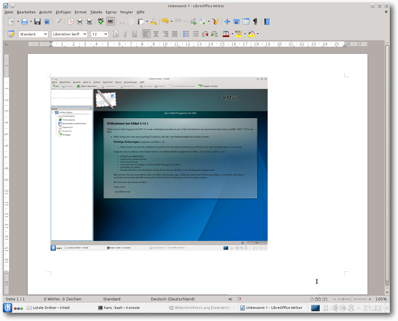Open the KDE application launcher
398x321 pixels.
point(8,308)
